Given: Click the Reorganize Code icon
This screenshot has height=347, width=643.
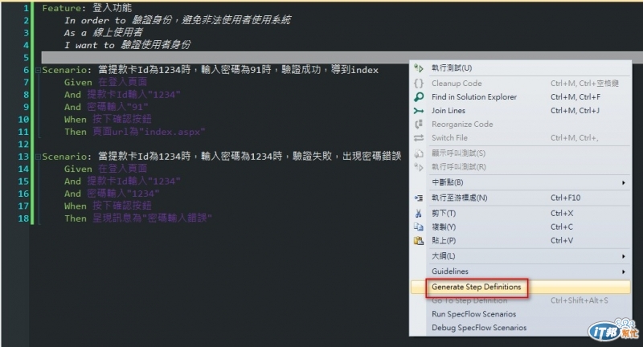Looking at the screenshot, I should (x=418, y=125).
